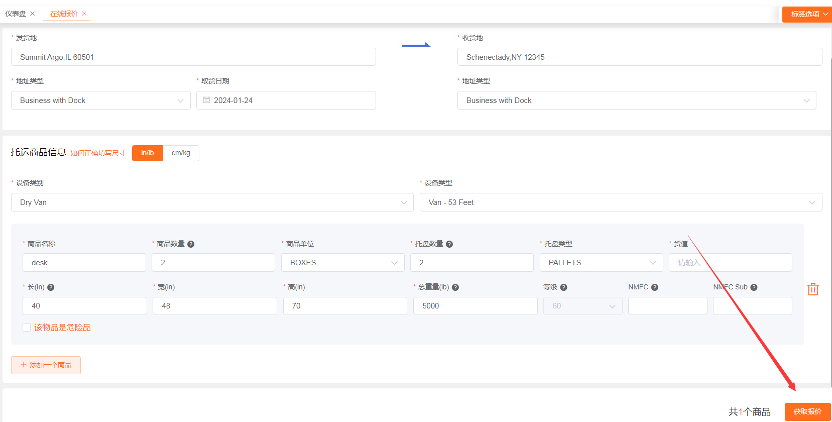Check the 该物品是危险品 checkbox
Viewport: 832px width, 422px height.
point(27,328)
